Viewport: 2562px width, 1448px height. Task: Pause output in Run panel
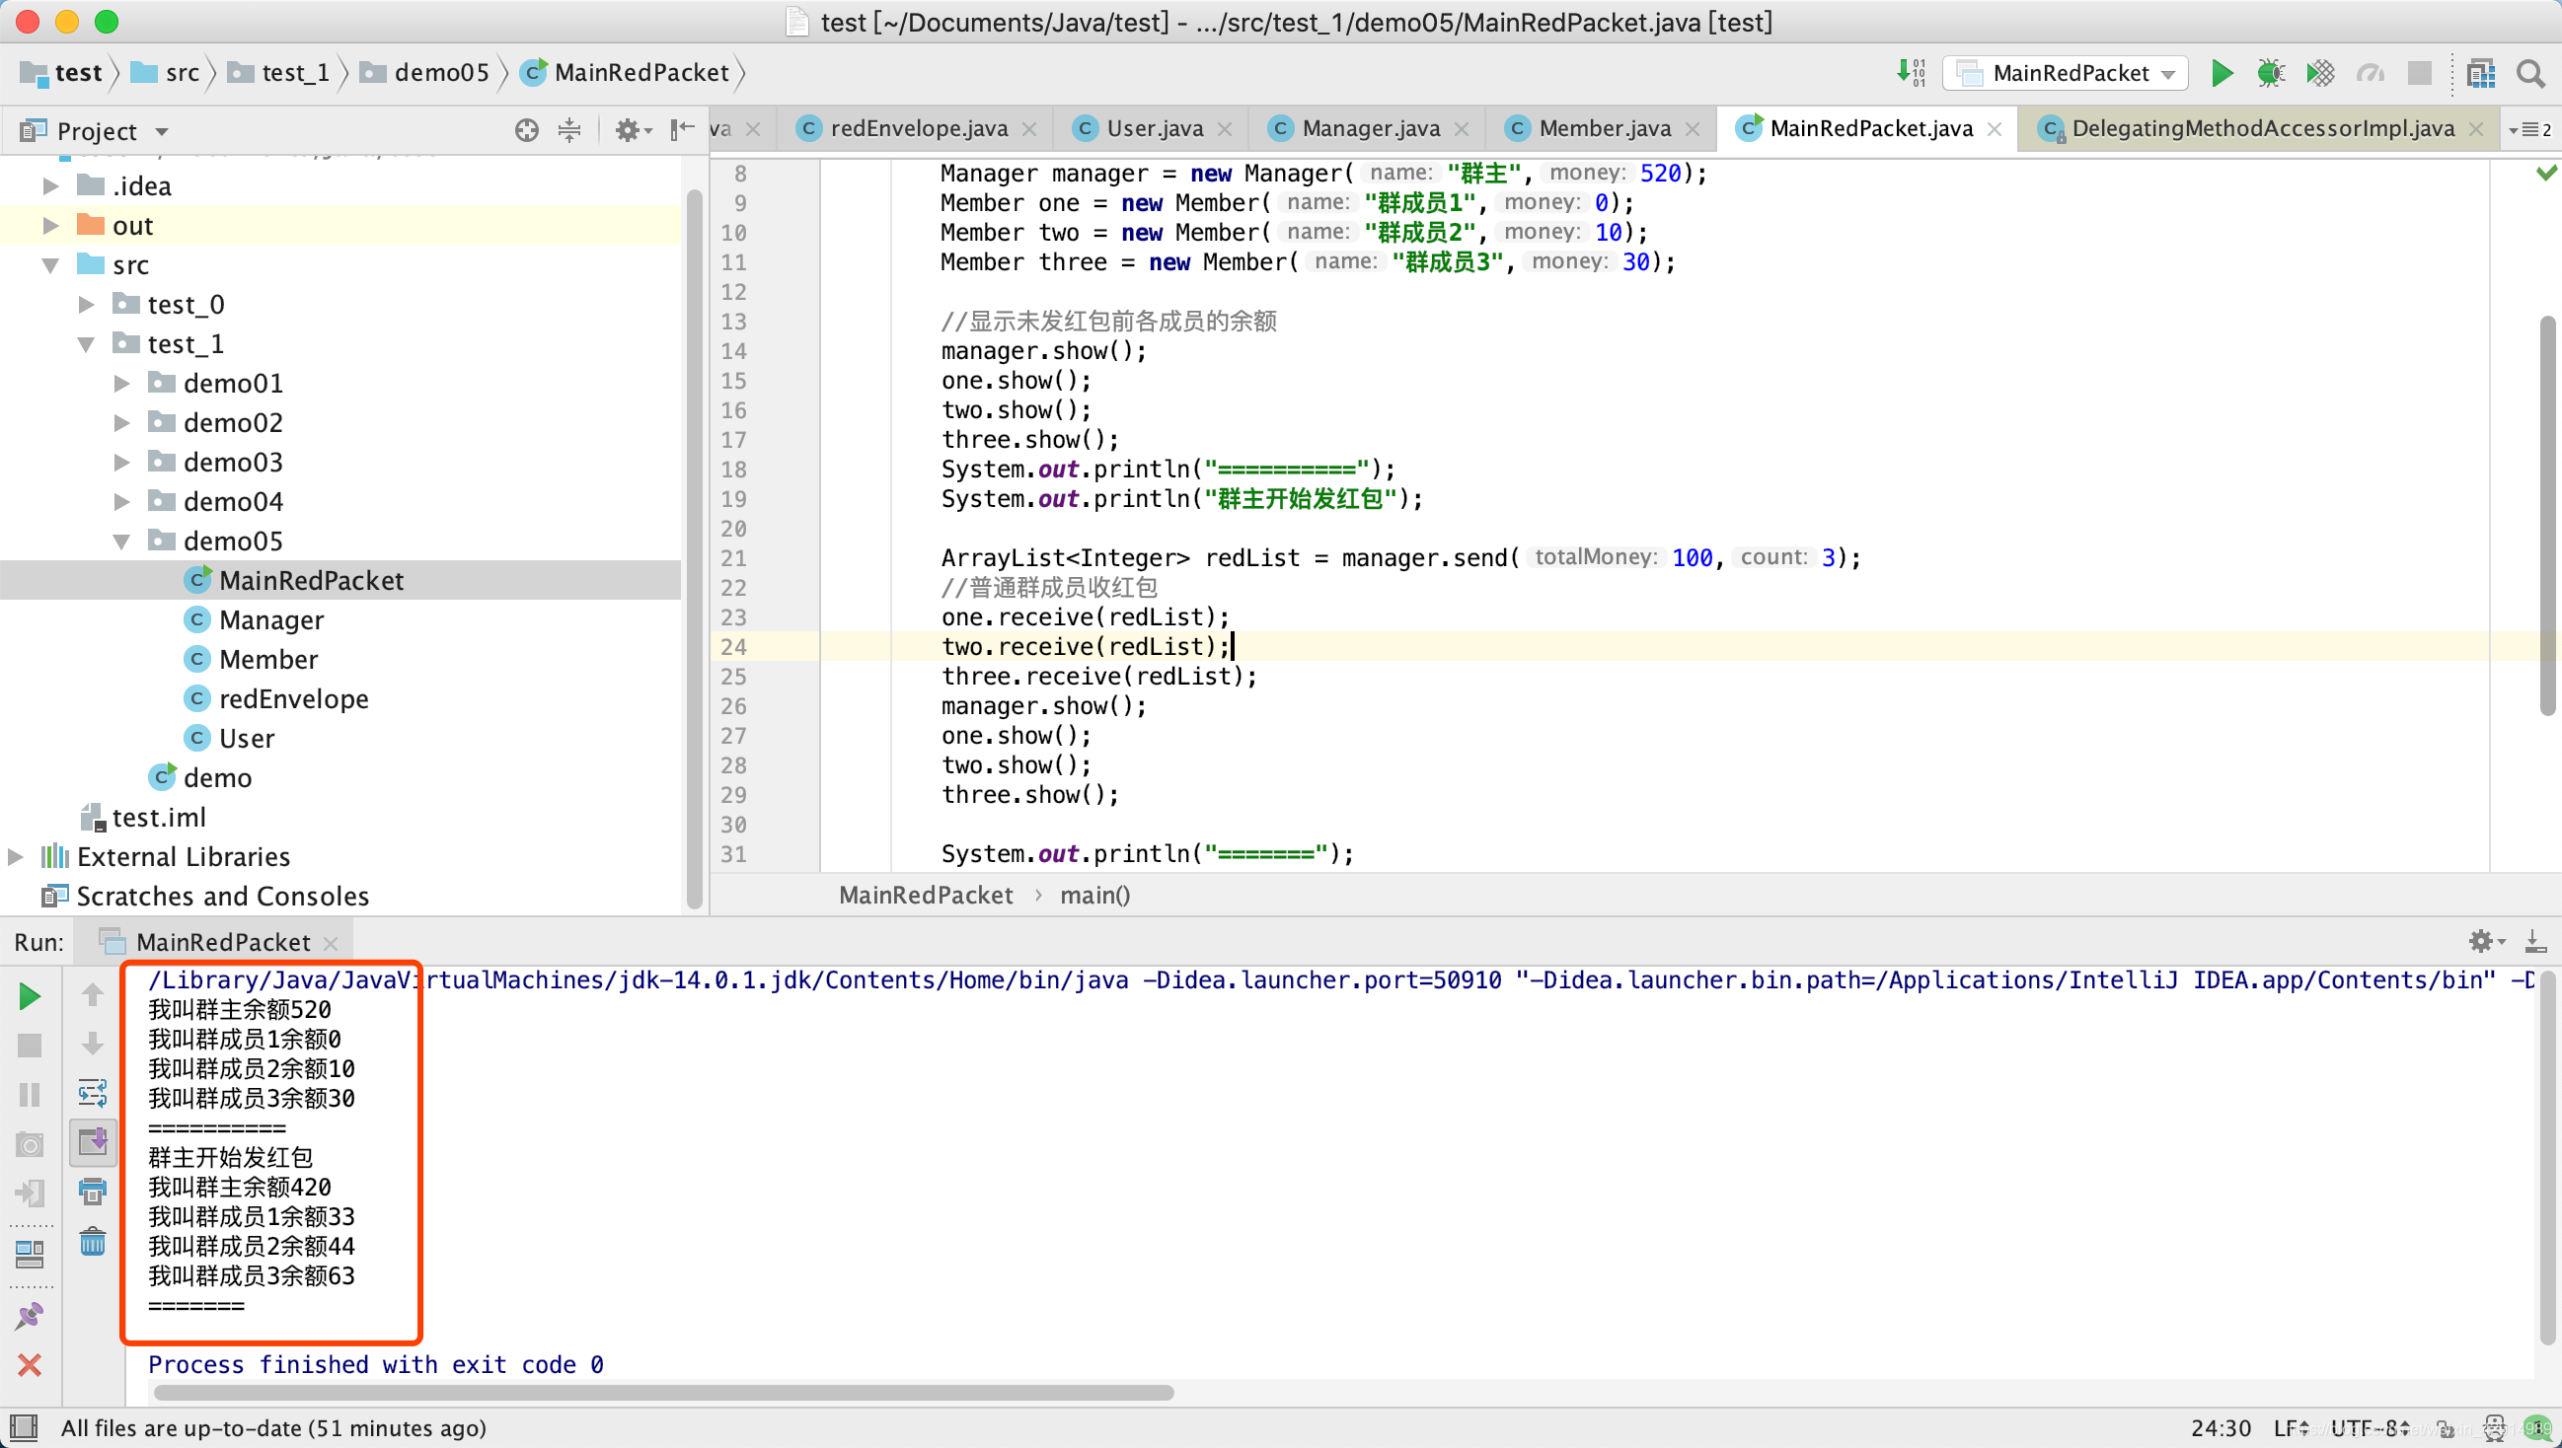click(30, 1095)
